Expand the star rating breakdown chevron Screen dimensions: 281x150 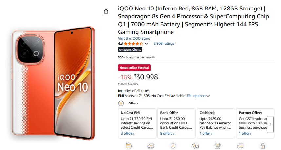pyautogui.click(x=146, y=44)
